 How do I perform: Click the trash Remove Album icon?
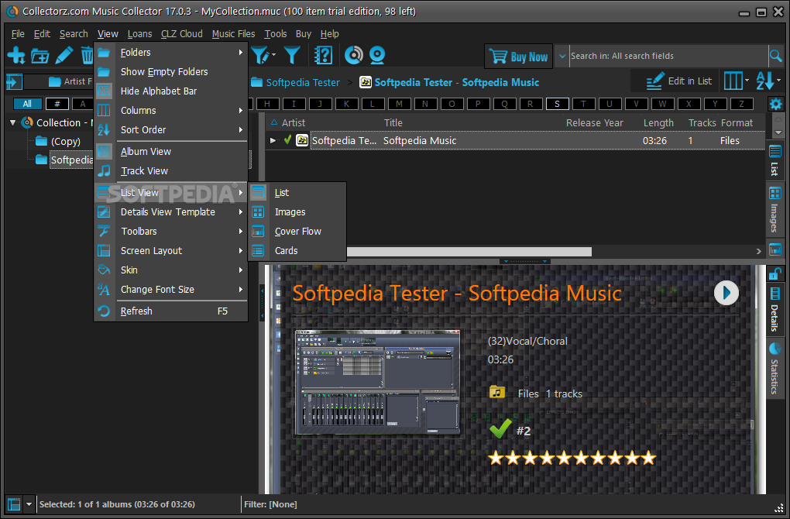[x=87, y=55]
